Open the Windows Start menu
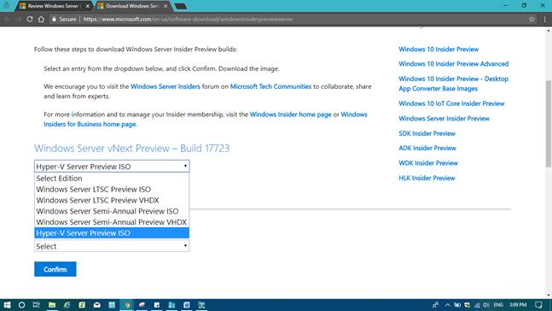 tap(7, 305)
